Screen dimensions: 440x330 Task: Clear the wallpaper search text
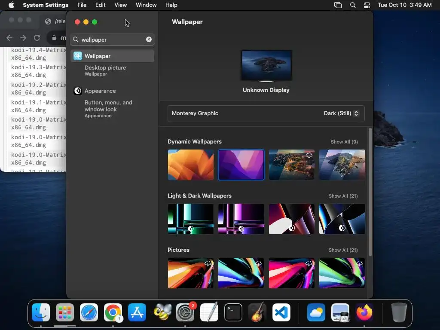point(149,40)
